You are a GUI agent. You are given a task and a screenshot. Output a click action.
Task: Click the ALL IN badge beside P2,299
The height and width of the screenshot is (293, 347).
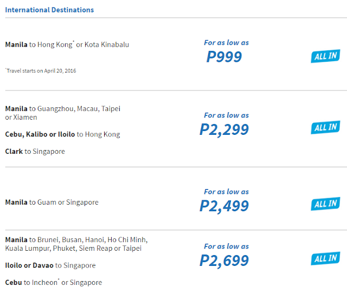point(325,127)
